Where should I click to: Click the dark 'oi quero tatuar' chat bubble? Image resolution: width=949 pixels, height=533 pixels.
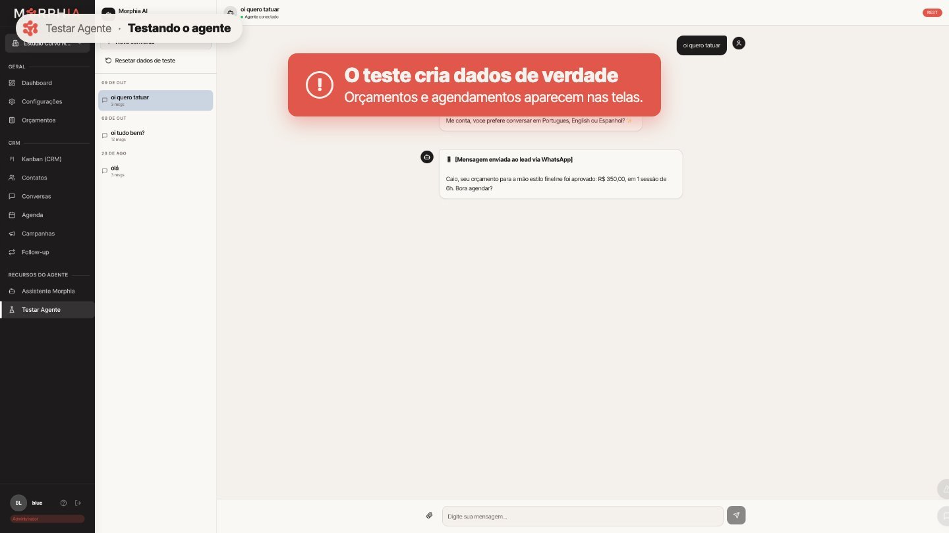pyautogui.click(x=701, y=45)
